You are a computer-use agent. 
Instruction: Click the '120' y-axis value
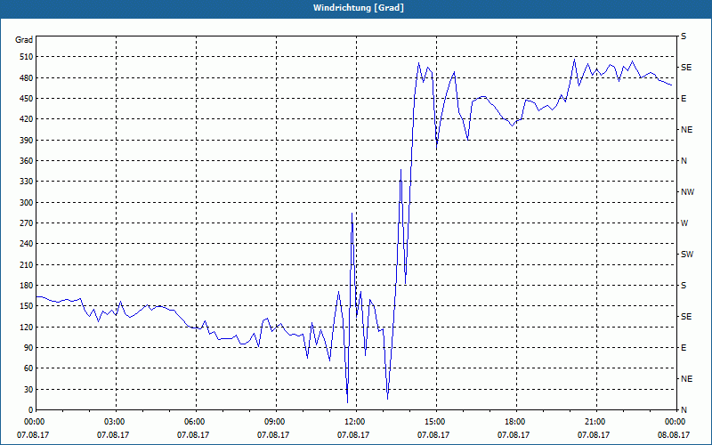26,327
